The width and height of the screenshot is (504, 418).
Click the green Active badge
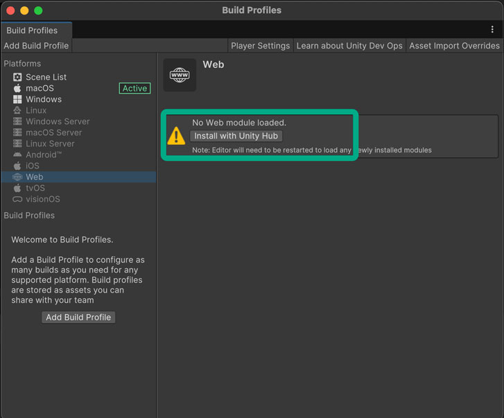[x=134, y=88]
